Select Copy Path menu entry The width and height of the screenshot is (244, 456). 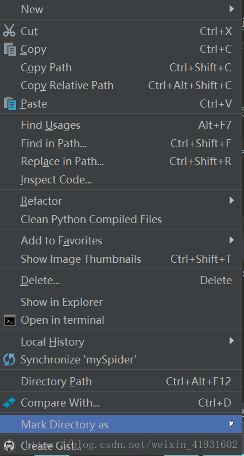pyautogui.click(x=121, y=67)
